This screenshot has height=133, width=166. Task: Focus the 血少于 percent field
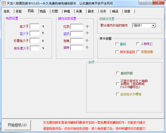(35, 26)
